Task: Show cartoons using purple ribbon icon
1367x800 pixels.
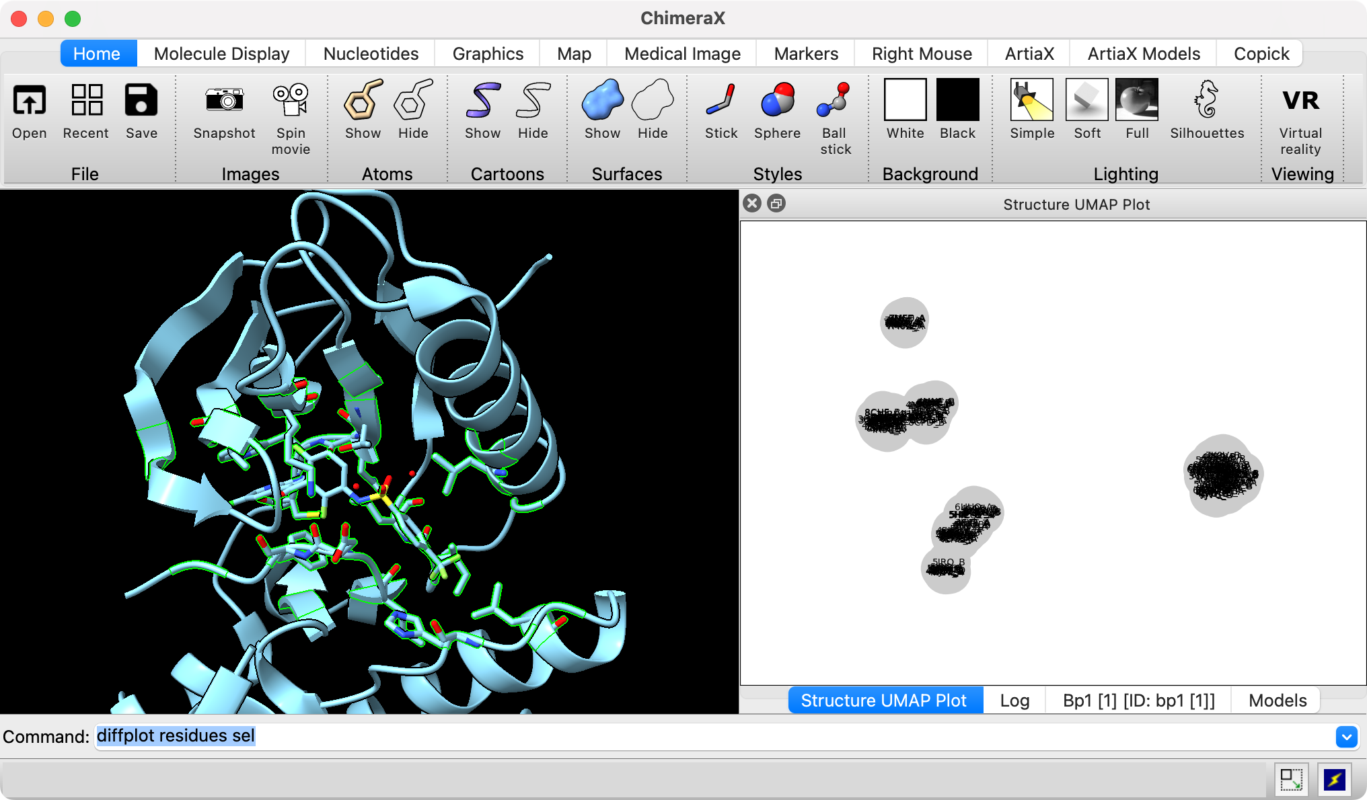Action: tap(482, 101)
